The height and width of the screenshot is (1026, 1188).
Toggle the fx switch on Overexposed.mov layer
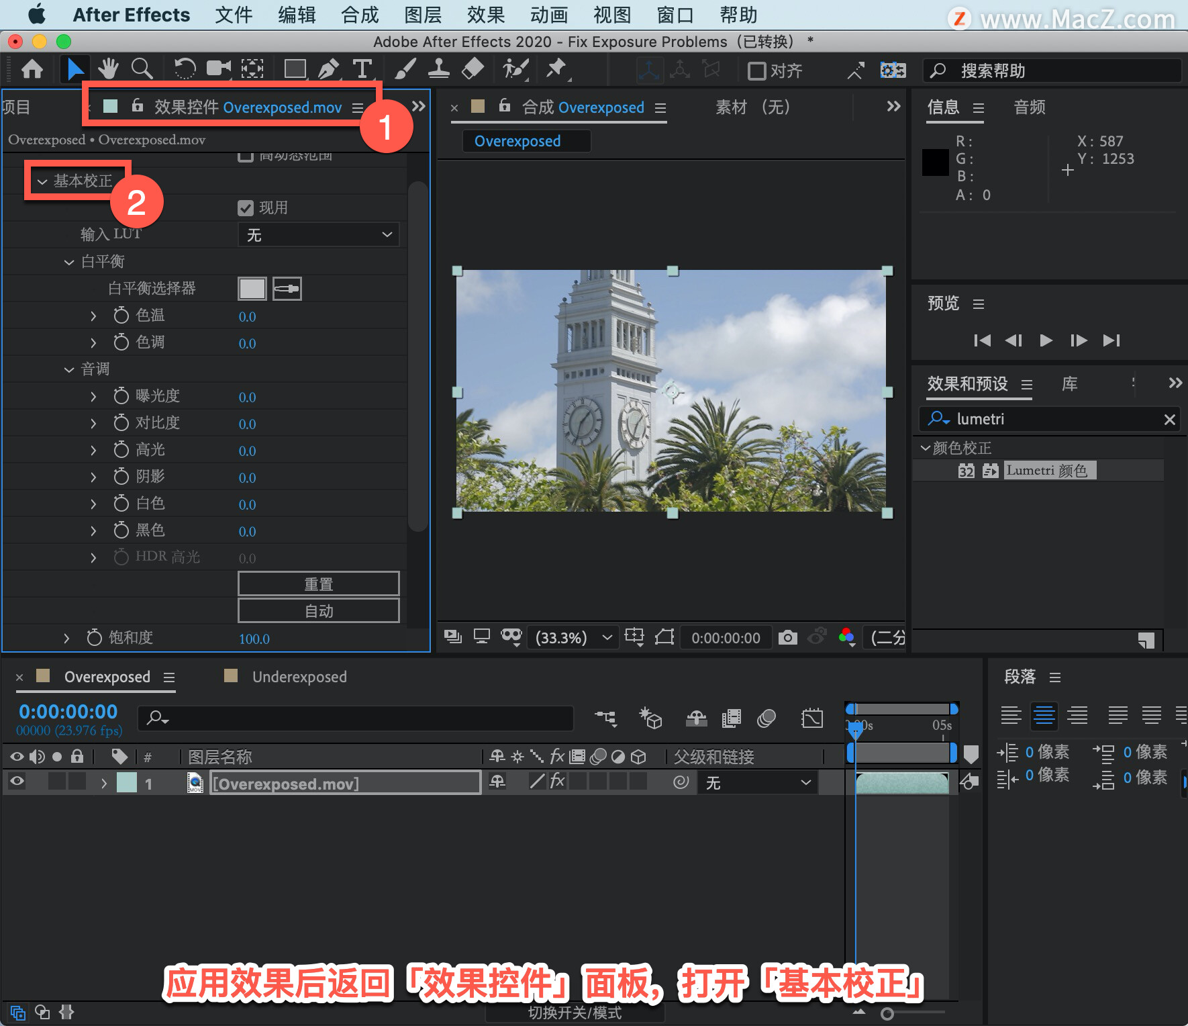[557, 781]
